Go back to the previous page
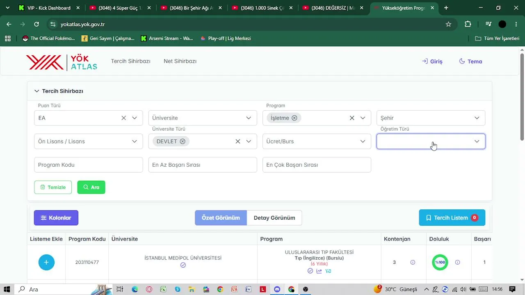The height and width of the screenshot is (295, 525). 9,24
